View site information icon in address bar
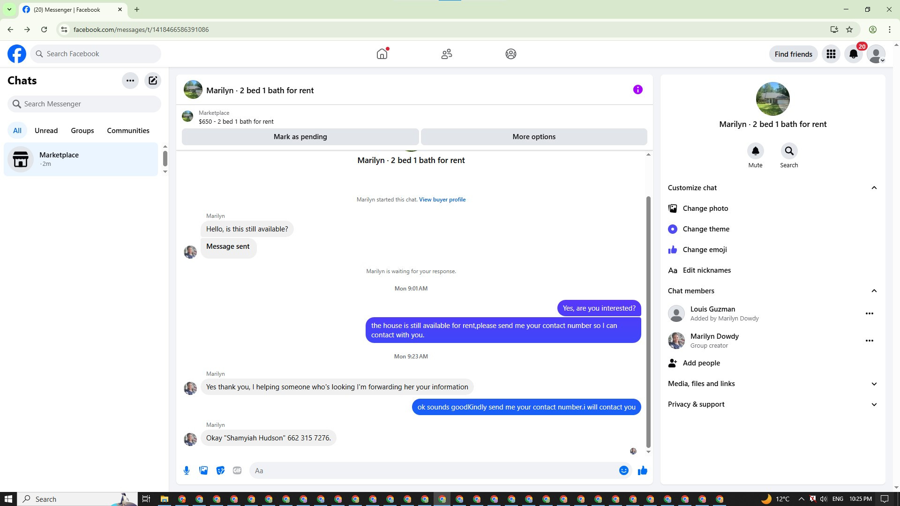This screenshot has height=506, width=900. (x=64, y=30)
